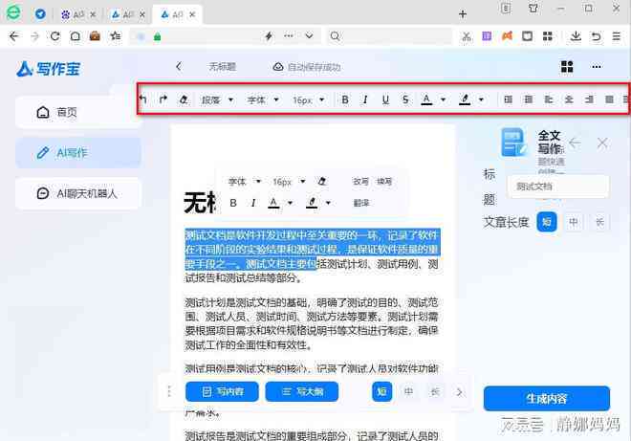Justify text in editor toolbar
Screen dimensions: 631x441
pos(609,99)
